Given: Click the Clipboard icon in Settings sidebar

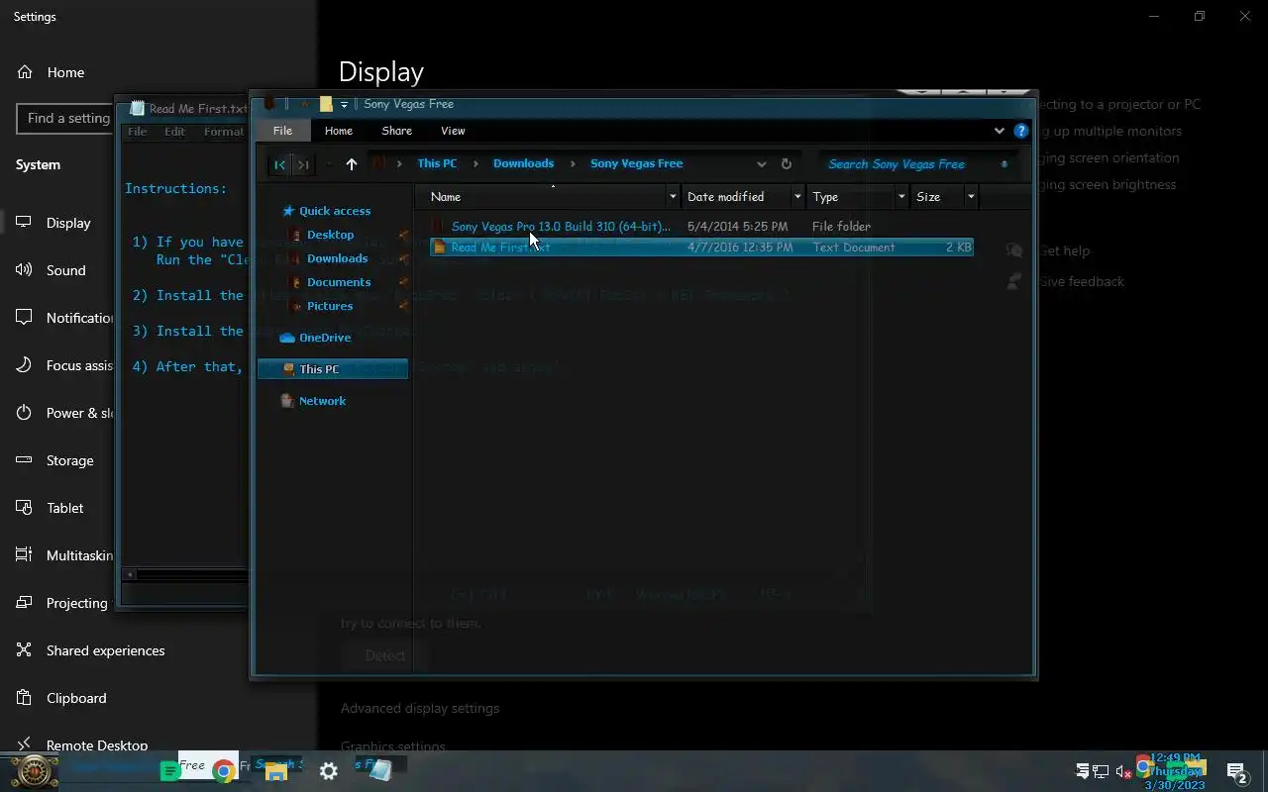Looking at the screenshot, I should [x=24, y=698].
